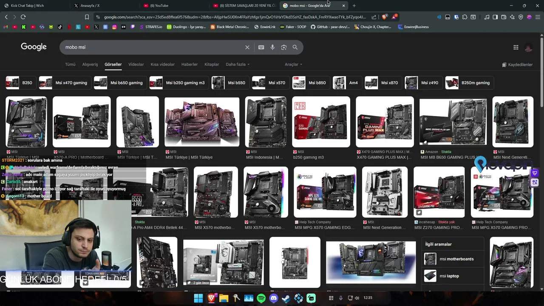Open the MSI Z270 GAMING PRO image
Viewport: 544px width, 306px height.
[439, 192]
